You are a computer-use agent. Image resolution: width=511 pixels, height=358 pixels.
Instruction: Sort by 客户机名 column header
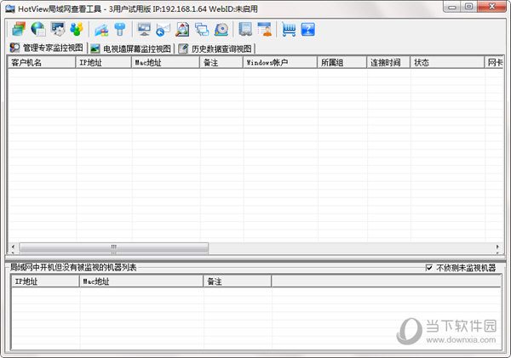[42, 62]
